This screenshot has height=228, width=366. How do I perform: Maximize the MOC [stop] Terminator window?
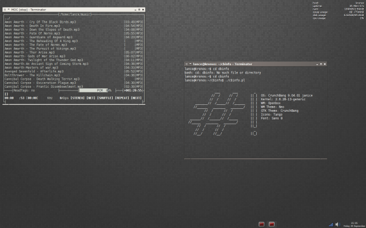click(x=140, y=10)
